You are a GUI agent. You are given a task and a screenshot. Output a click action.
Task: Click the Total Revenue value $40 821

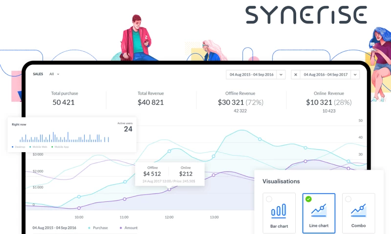[x=151, y=102]
